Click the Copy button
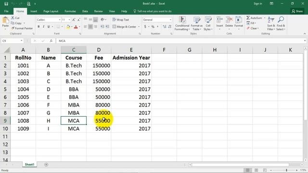This screenshot has width=308, height=173. click(x=16, y=23)
